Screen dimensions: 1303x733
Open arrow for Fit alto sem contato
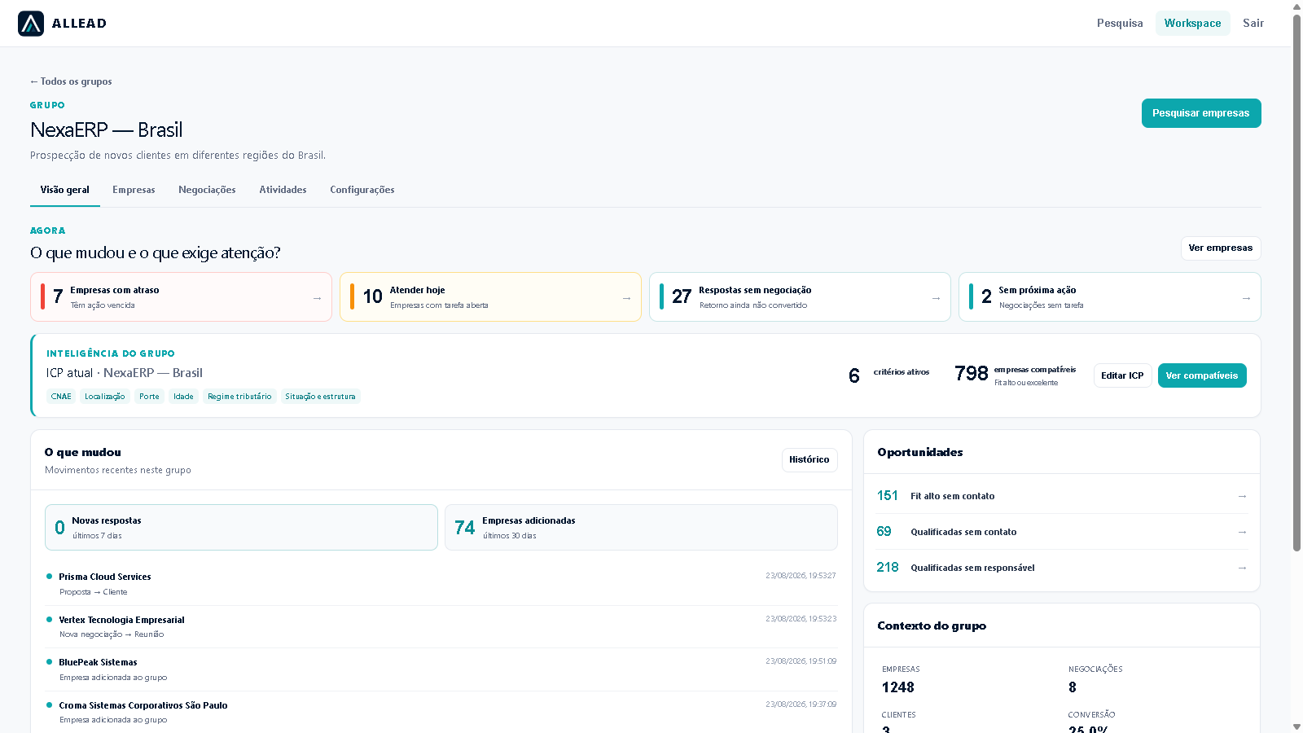[x=1242, y=496]
